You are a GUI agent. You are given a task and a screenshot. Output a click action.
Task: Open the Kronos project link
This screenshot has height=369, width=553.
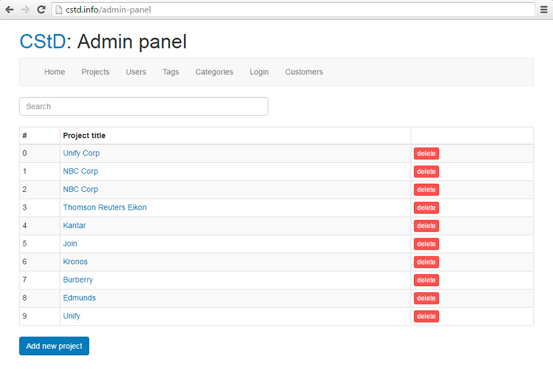point(75,262)
